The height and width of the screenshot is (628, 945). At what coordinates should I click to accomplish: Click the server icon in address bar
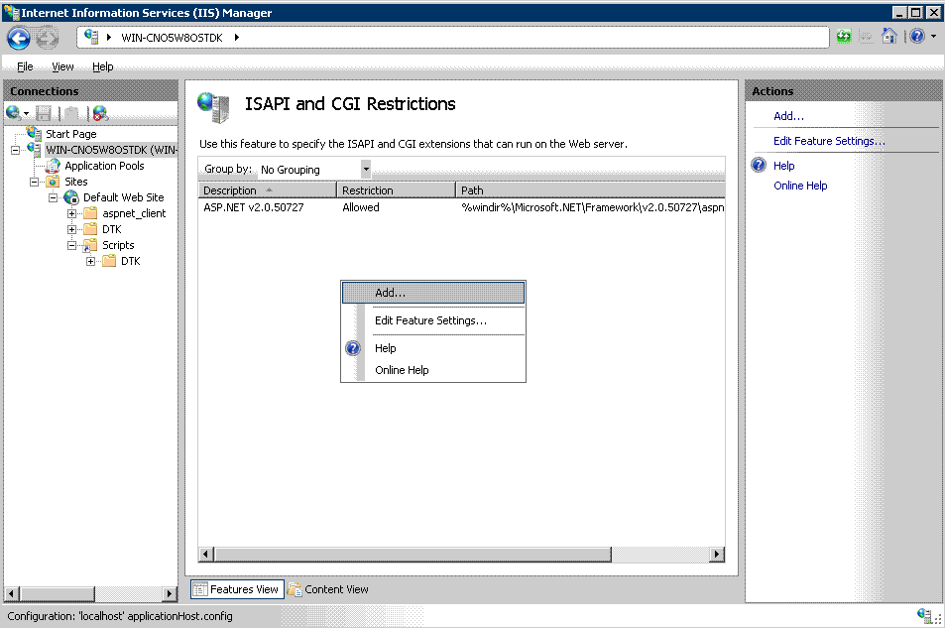91,37
